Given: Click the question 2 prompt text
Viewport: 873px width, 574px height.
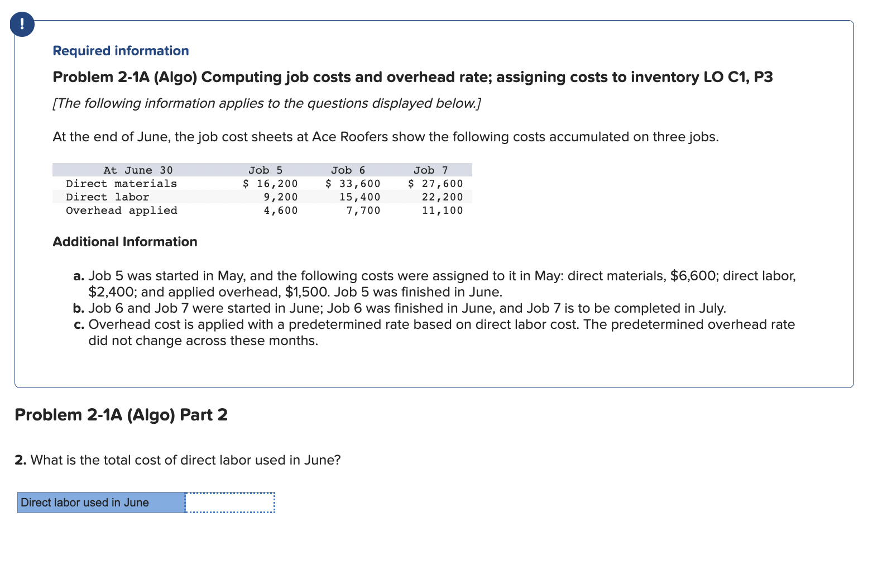Looking at the screenshot, I should tap(178, 460).
